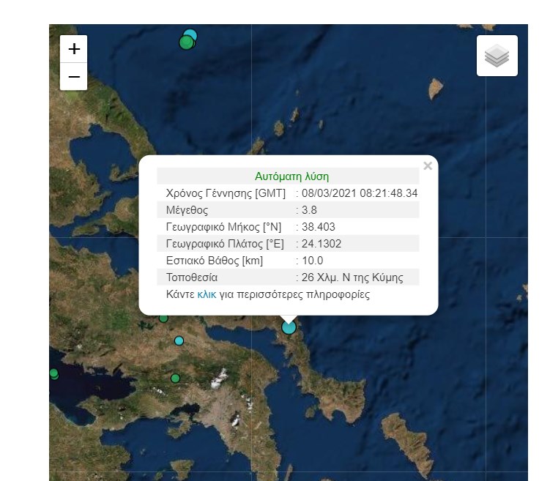Select the large cyan marker under the popup tip
550x481 pixels.
tap(289, 327)
